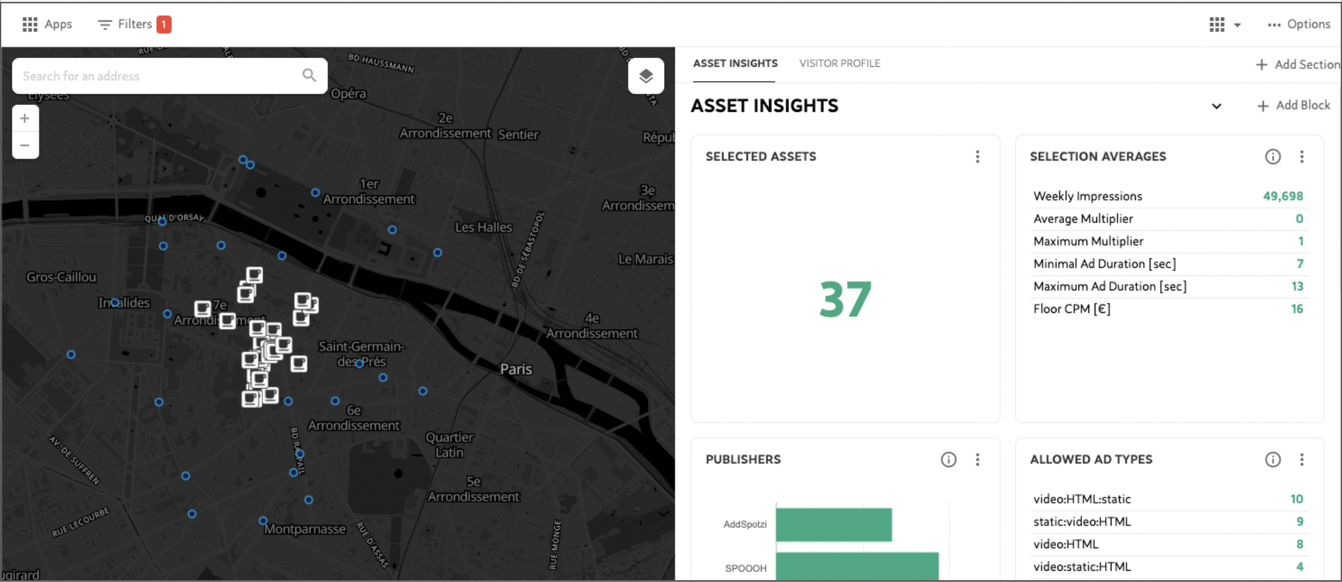
Task: Click Weekly Impressions value 49,698
Action: (x=1283, y=196)
